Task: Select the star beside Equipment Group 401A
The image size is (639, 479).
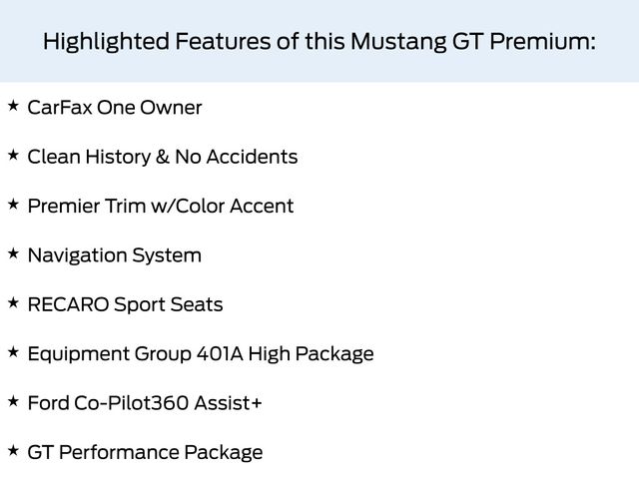Action: (x=13, y=351)
